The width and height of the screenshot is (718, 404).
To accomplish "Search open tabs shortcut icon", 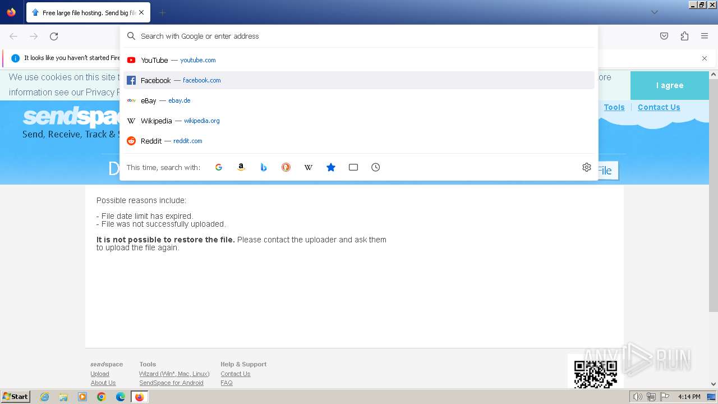I will coord(353,167).
